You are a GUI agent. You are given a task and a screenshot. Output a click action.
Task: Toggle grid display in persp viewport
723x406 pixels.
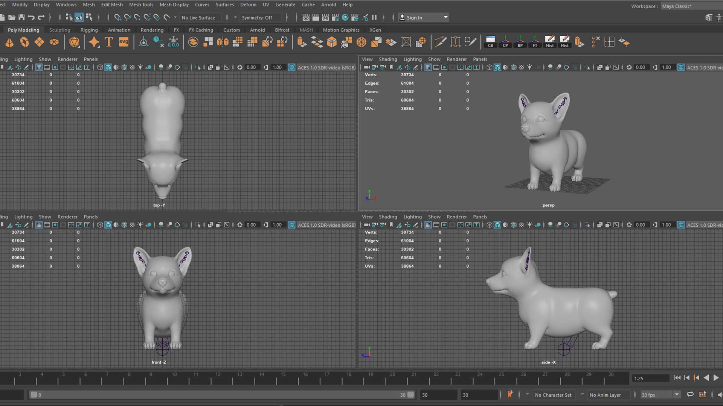[x=428, y=67]
